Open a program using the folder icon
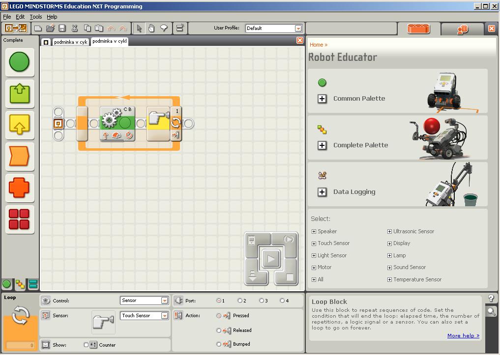Image resolution: width=500 pixels, height=355 pixels. tap(50, 28)
